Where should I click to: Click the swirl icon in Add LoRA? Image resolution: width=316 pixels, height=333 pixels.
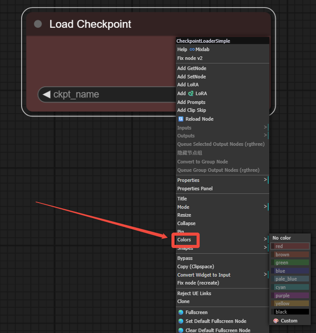click(191, 93)
